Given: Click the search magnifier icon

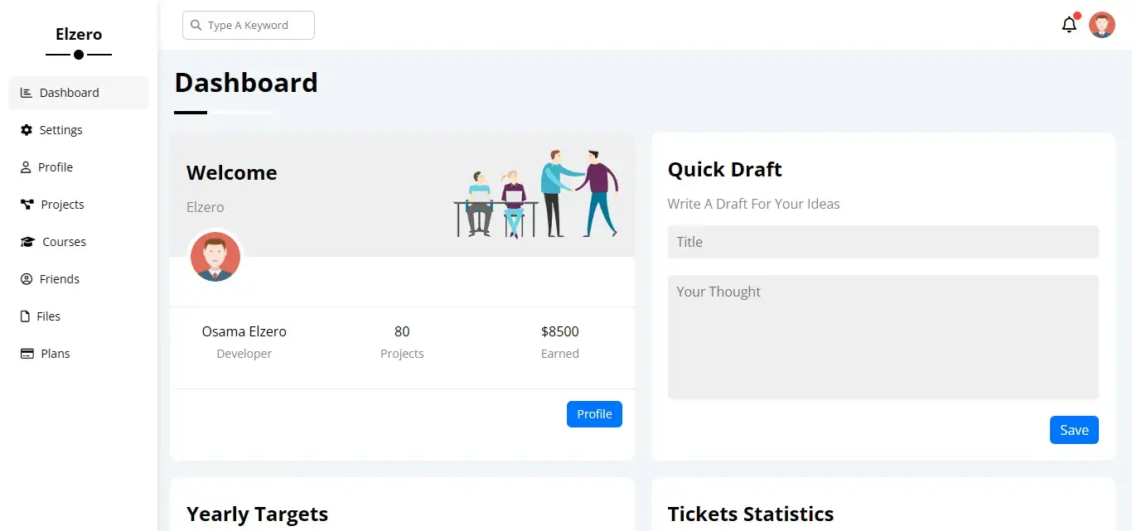Looking at the screenshot, I should (x=196, y=25).
